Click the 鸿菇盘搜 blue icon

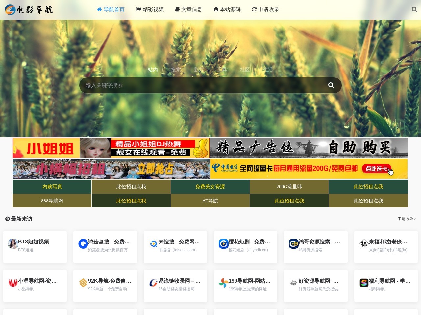coord(83,244)
